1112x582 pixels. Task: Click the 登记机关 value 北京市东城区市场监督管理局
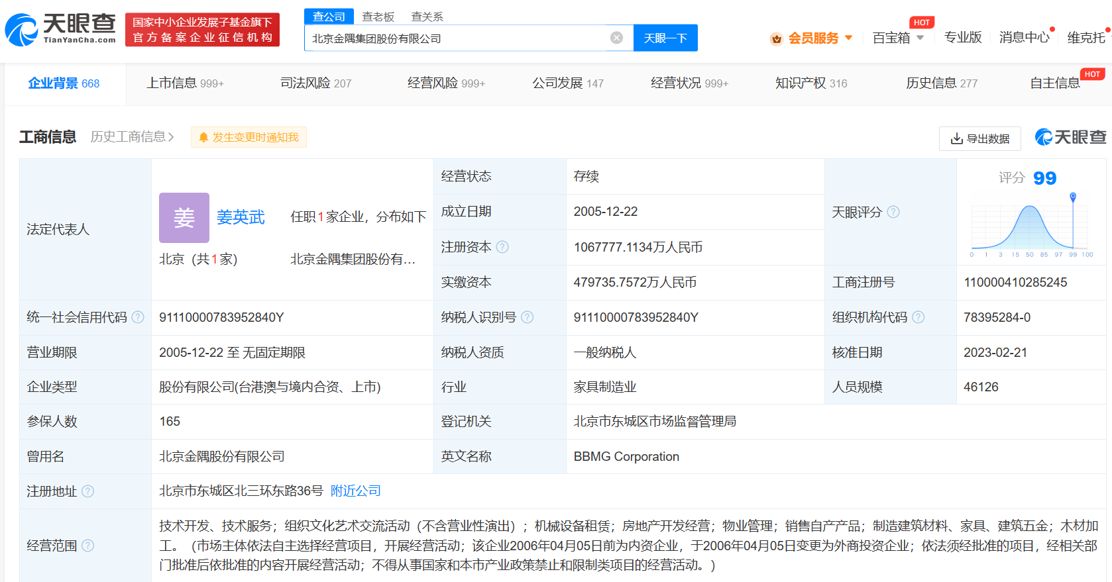655,421
